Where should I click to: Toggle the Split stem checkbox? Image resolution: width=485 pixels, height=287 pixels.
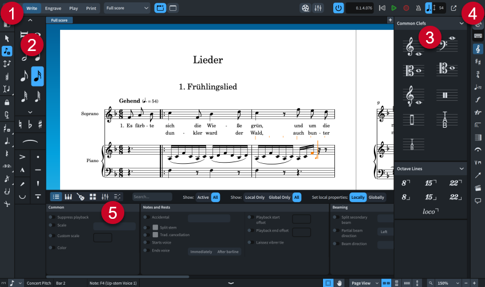pos(155,227)
